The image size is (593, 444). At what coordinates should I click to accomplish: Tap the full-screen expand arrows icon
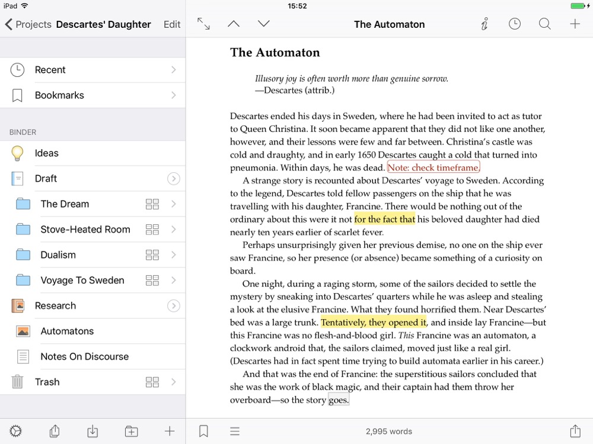[203, 24]
